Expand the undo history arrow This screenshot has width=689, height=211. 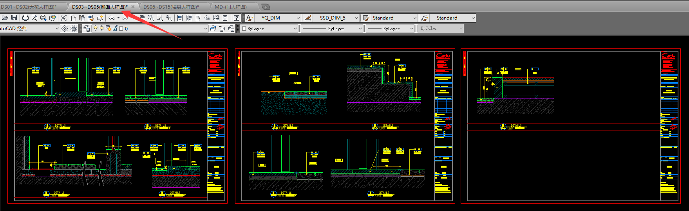pyautogui.click(x=118, y=18)
